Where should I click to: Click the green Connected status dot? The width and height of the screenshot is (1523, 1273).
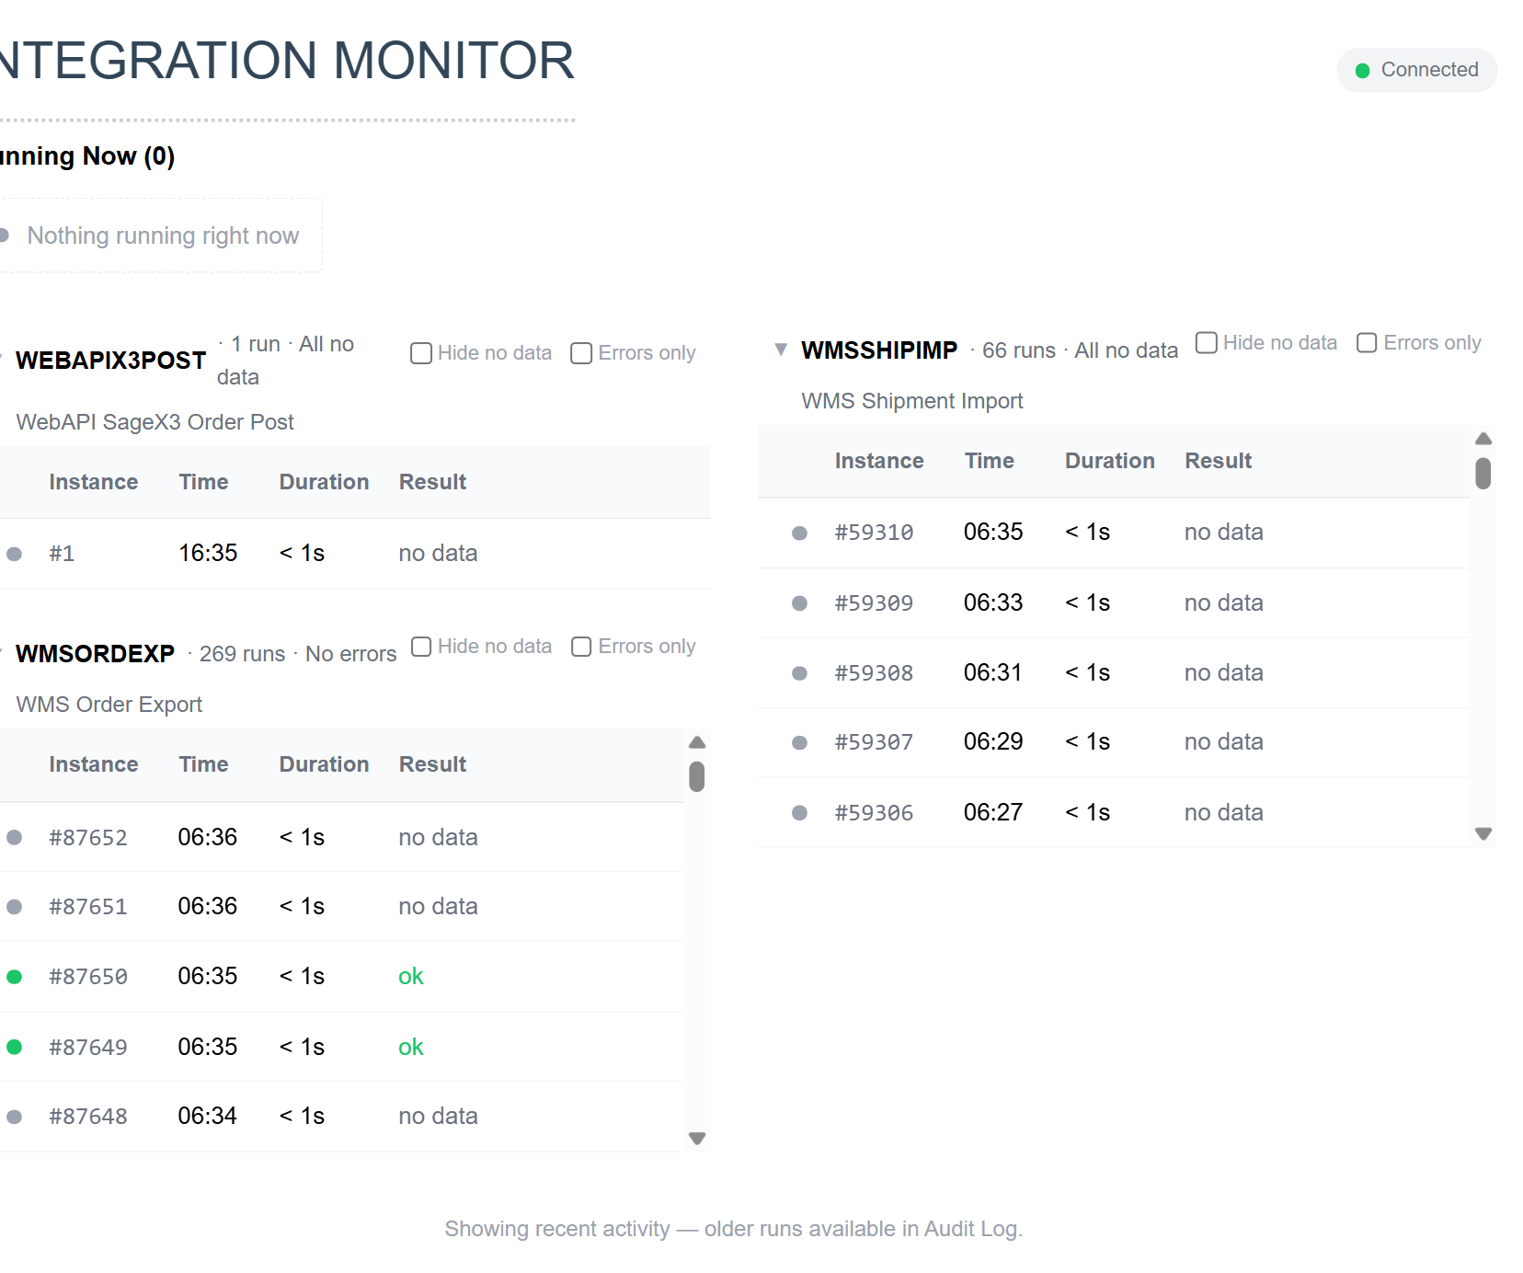(x=1363, y=71)
